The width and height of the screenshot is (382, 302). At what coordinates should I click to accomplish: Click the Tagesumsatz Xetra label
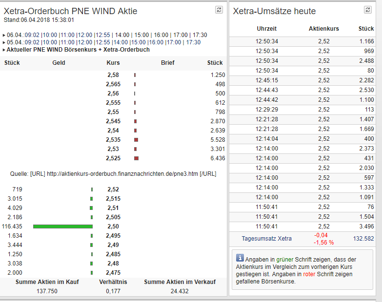pos(266,239)
